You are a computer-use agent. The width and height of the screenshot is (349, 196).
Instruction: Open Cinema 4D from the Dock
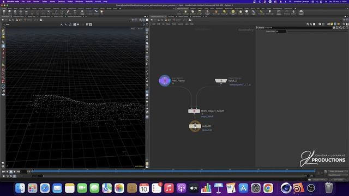click(286, 188)
